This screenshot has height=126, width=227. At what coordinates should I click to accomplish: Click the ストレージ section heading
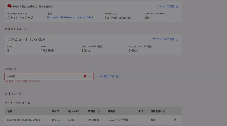pyautogui.click(x=14, y=94)
